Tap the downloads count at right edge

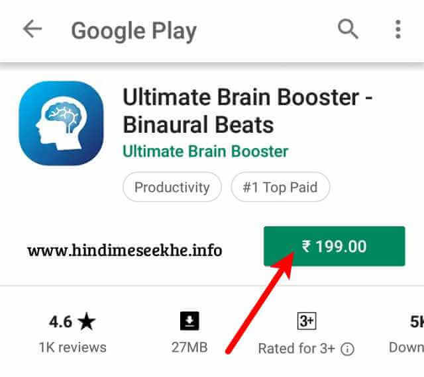click(417, 321)
